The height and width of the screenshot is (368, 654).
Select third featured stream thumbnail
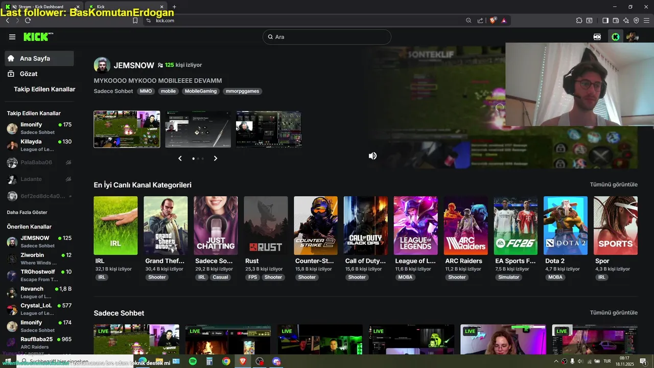(269, 129)
